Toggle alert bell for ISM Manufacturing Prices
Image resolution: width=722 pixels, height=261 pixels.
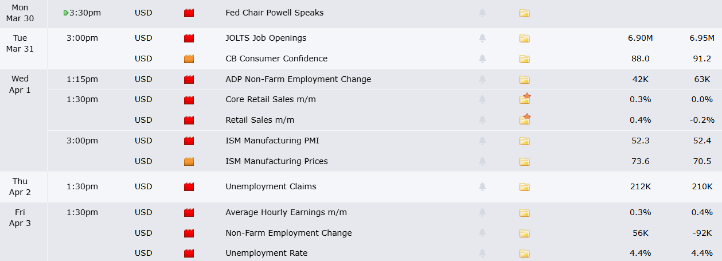[x=482, y=162]
